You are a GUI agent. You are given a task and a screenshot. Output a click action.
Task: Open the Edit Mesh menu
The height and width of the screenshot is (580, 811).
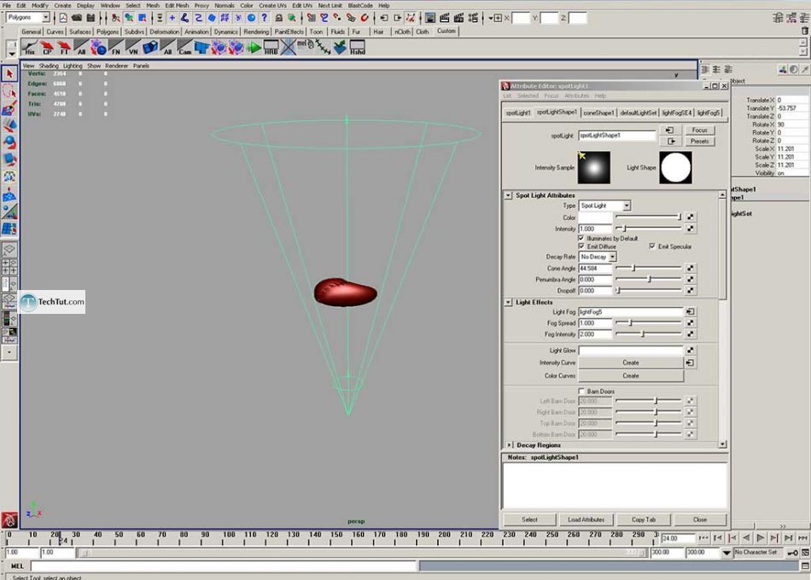pyautogui.click(x=177, y=5)
